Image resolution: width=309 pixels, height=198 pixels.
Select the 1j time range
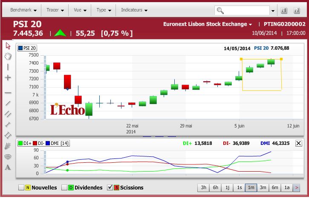point(227,187)
